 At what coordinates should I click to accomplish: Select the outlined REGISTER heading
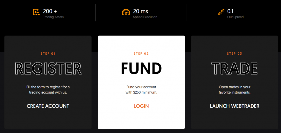click(48, 69)
